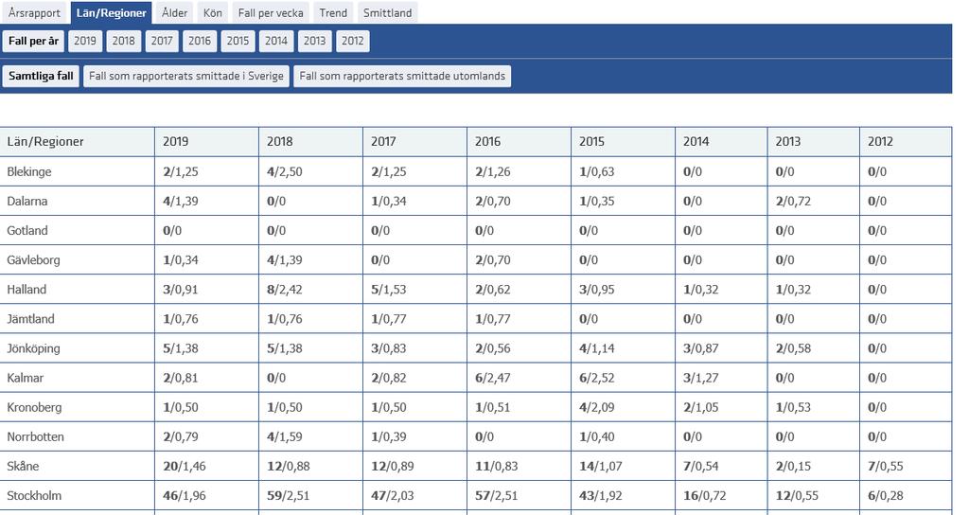The image size is (969, 515).
Task: Click the 2016 table column header
Action: (x=520, y=142)
